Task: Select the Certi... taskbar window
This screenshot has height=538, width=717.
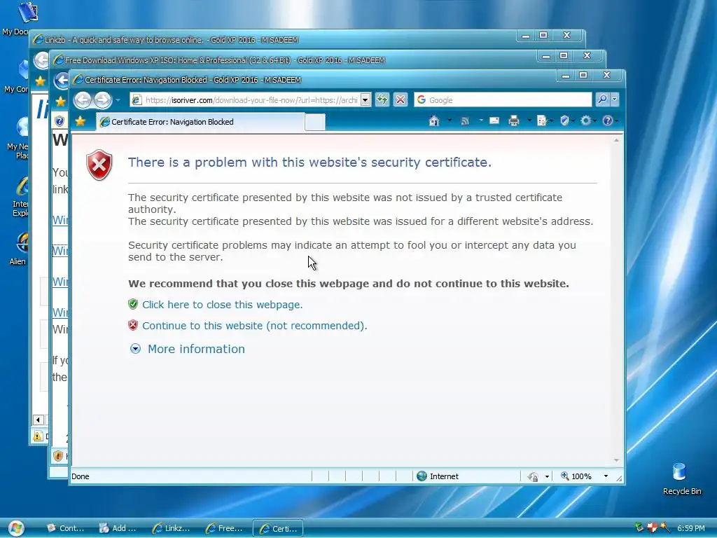Action: [278, 528]
